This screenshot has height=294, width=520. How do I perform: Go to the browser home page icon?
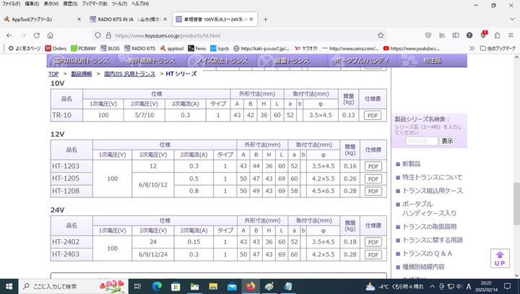coord(50,34)
